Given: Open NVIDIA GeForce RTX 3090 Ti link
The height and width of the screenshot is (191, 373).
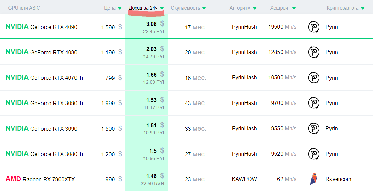Looking at the screenshot, I should pyautogui.click(x=44, y=103).
